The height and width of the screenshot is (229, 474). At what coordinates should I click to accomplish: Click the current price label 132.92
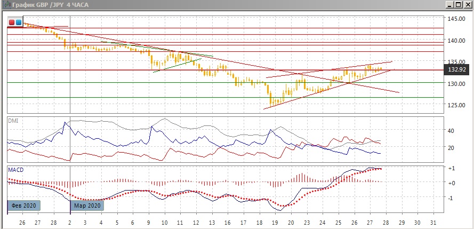[458, 70]
